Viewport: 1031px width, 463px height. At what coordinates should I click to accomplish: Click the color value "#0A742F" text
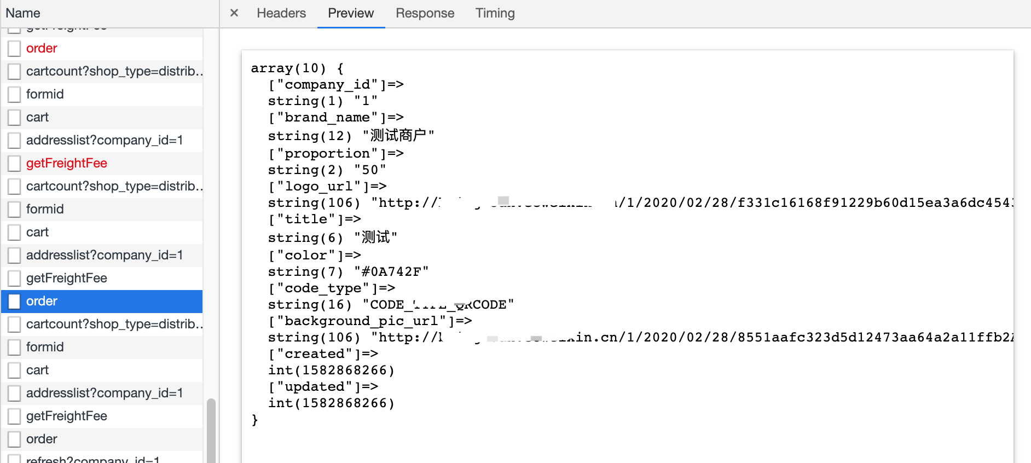coord(391,272)
